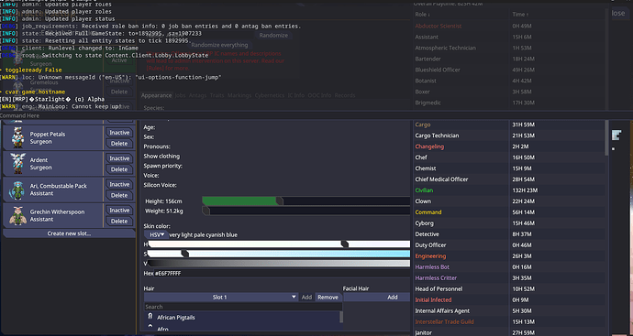The width and height of the screenshot is (633, 336).
Task: Click the Cargo role row
Action: (x=508, y=125)
